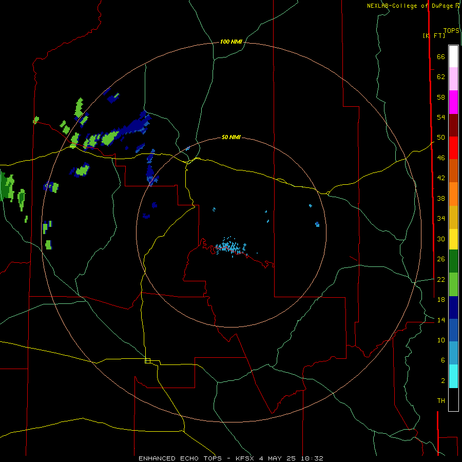Screen dimensions: 462x462
Task: Click the TOPS legend title
Action: (x=451, y=30)
